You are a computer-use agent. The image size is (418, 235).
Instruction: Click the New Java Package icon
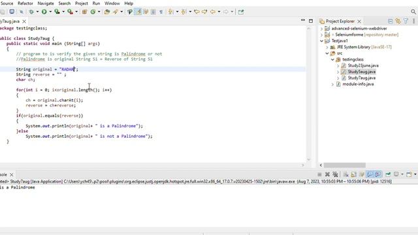tap(84, 12)
